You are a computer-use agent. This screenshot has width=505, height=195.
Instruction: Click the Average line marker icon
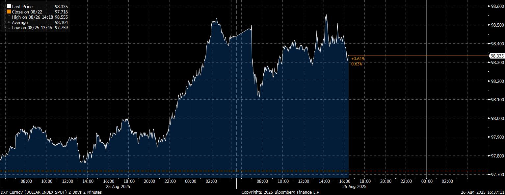9,22
